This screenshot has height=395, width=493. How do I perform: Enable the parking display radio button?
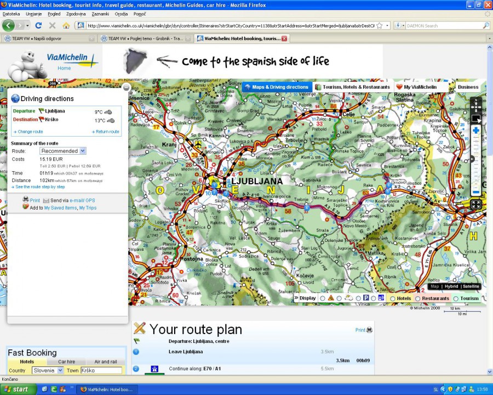click(358, 298)
